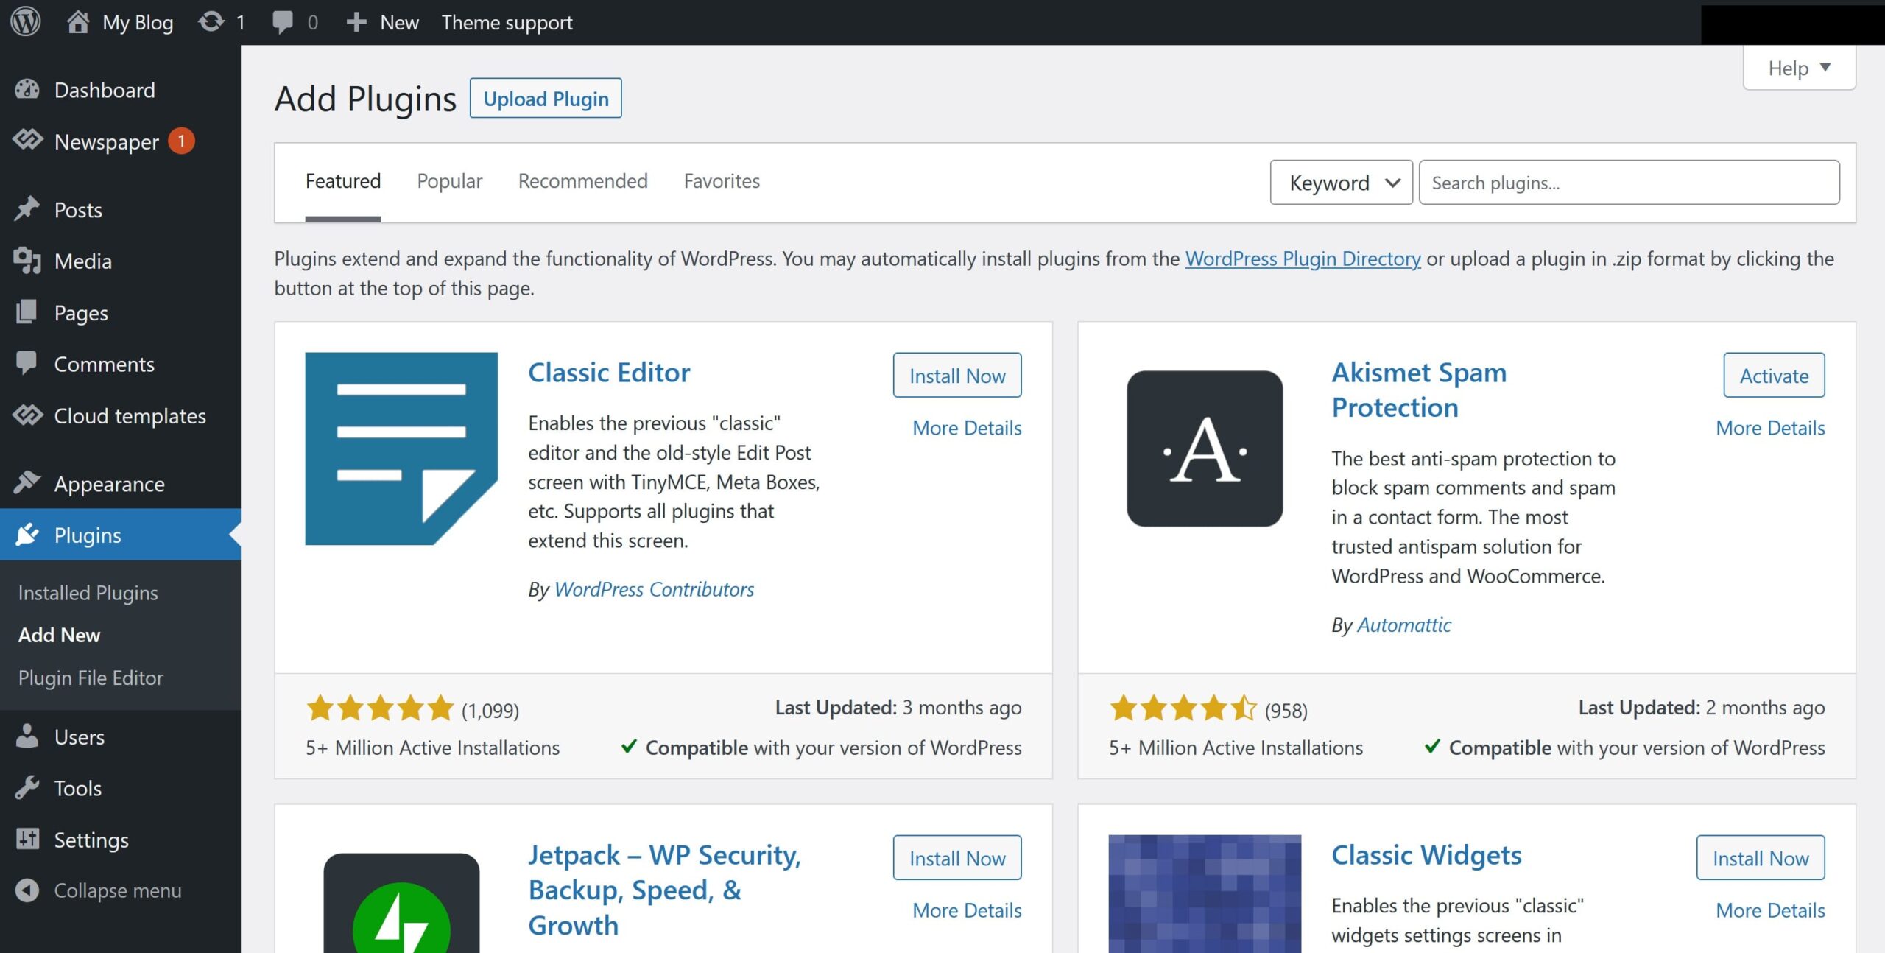Switch to the Popular plugins tab
This screenshot has width=1885, height=953.
(448, 181)
